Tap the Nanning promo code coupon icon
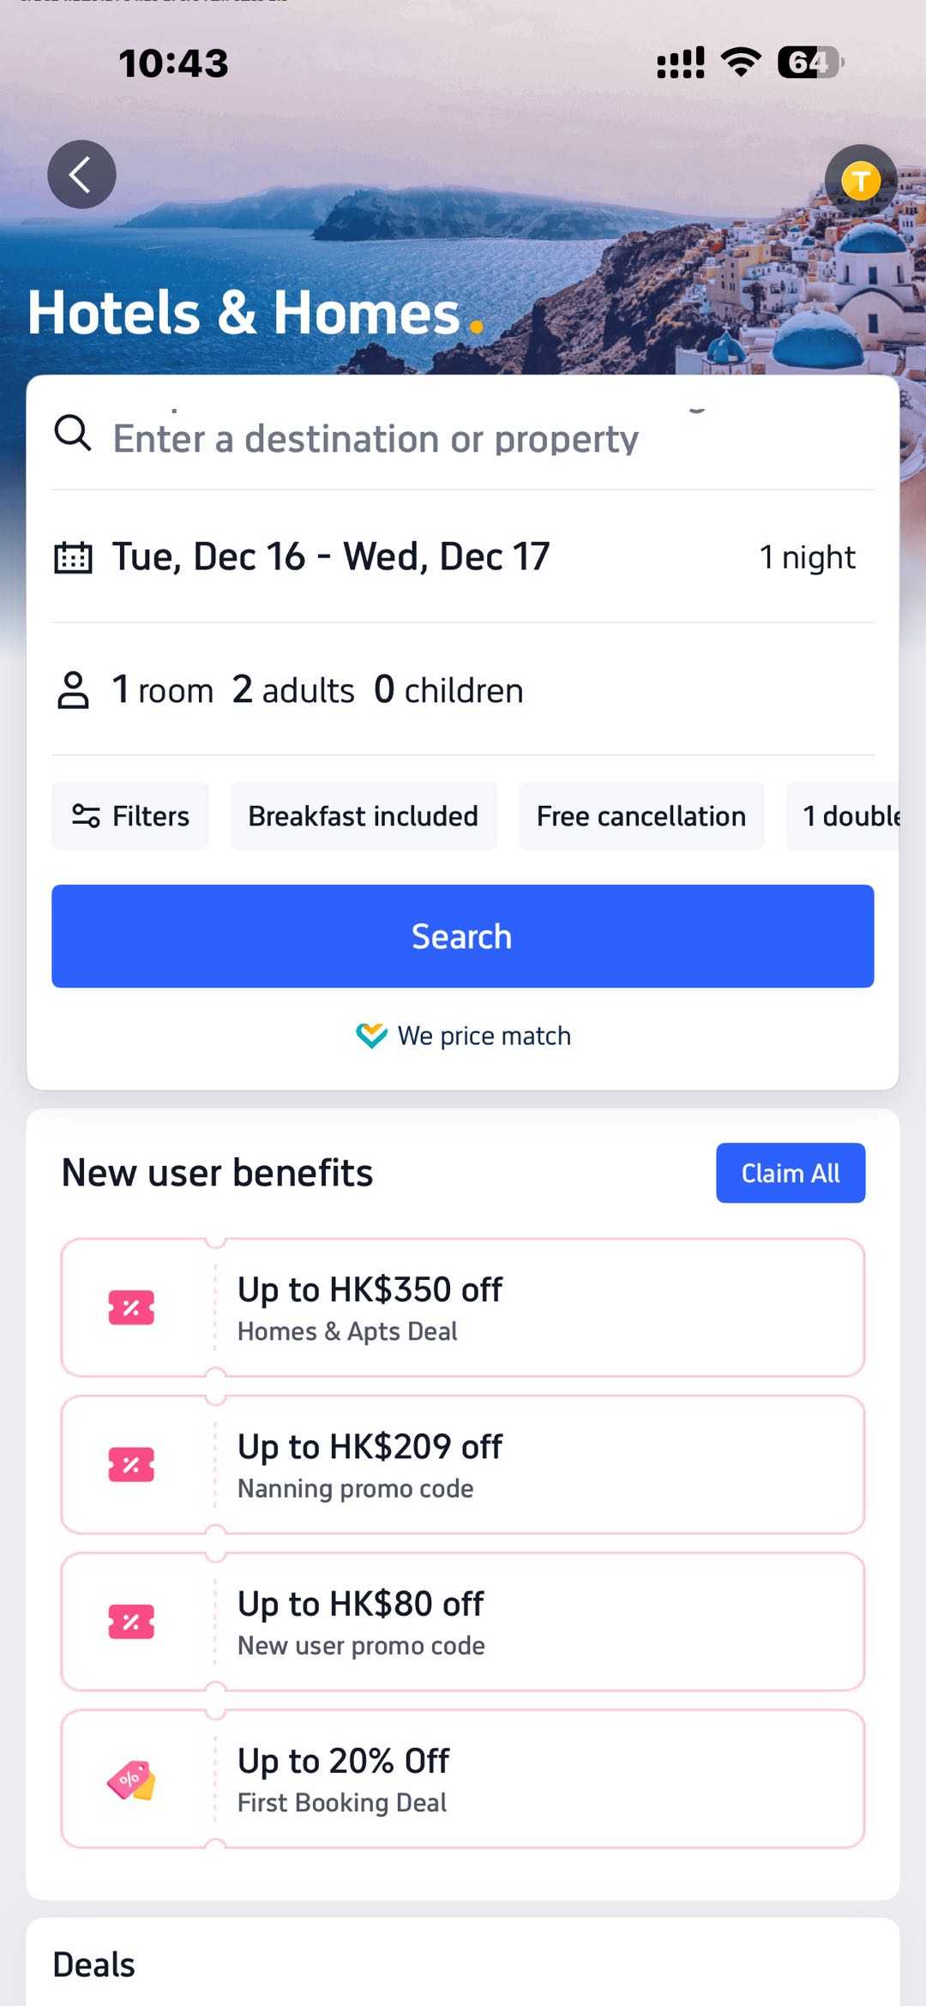Image resolution: width=926 pixels, height=2006 pixels. (x=131, y=1464)
